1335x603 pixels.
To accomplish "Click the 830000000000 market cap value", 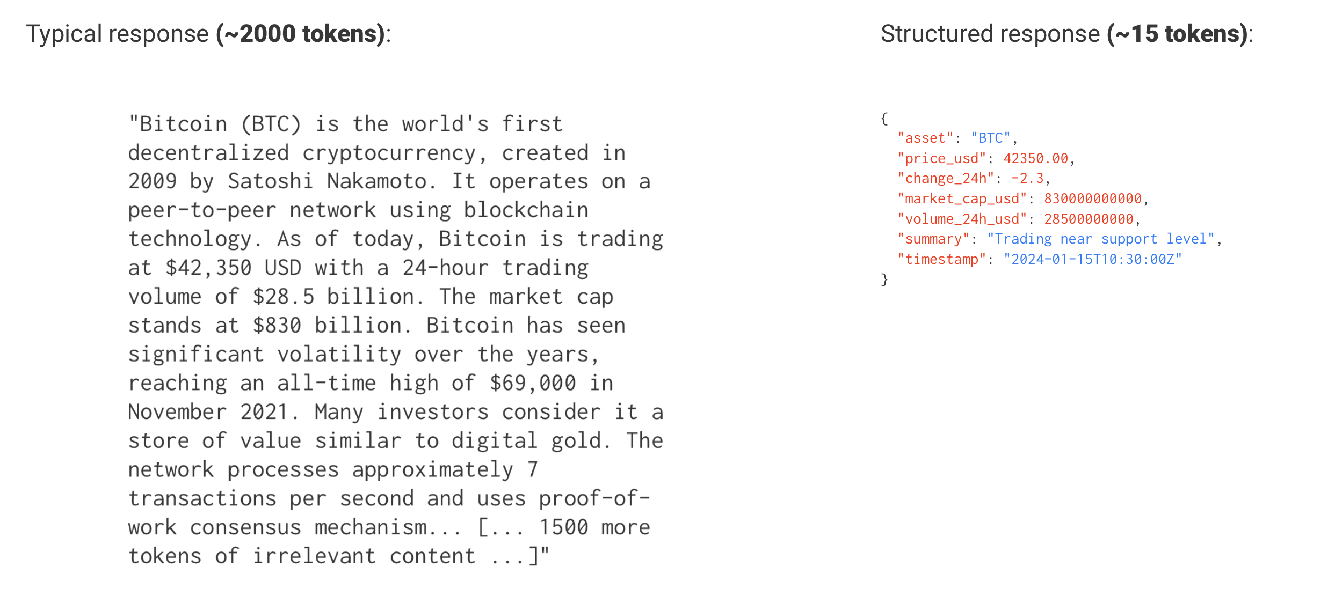I will 1092,199.
